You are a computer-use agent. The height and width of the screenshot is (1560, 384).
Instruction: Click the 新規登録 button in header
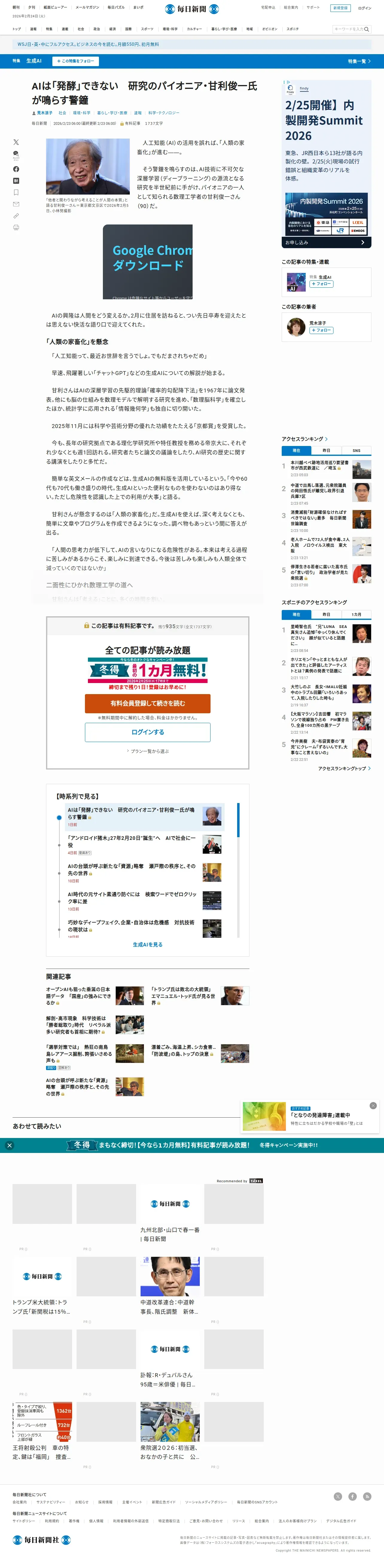pos(340,8)
